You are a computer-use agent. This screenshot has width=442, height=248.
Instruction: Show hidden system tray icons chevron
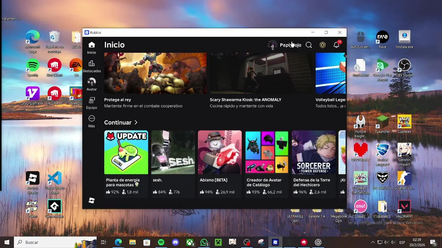pos(373,242)
